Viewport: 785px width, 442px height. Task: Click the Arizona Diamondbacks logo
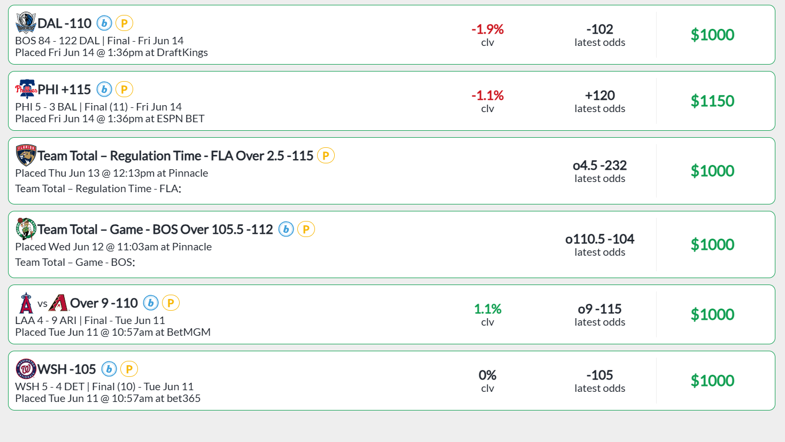tap(58, 303)
